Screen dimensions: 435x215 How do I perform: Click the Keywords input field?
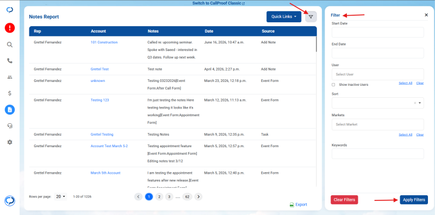(x=377, y=154)
